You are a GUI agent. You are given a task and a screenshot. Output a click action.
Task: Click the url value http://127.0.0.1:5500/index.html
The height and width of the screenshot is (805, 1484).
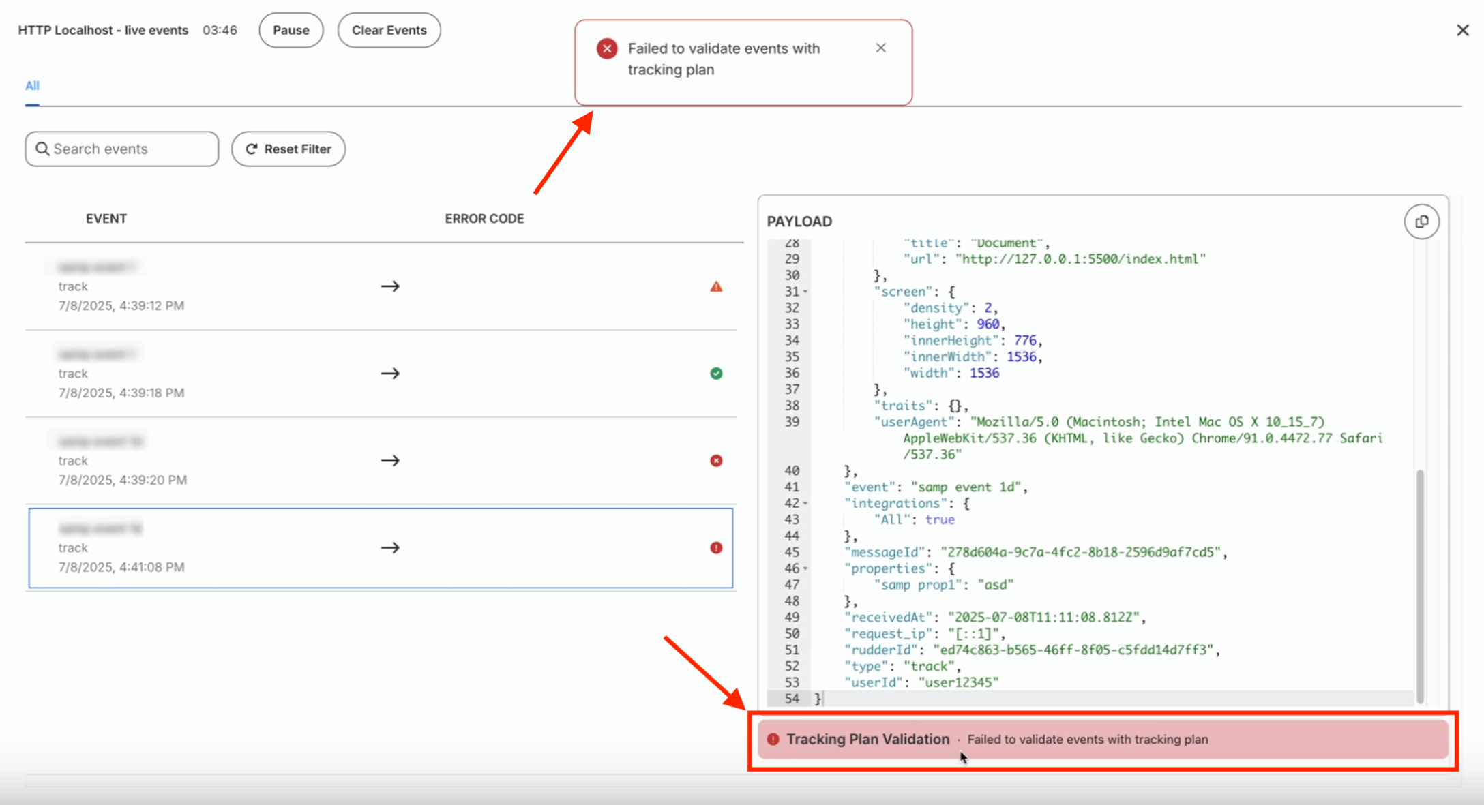point(1080,259)
